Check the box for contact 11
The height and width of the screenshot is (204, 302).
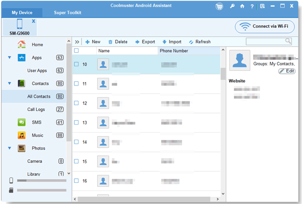click(77, 83)
